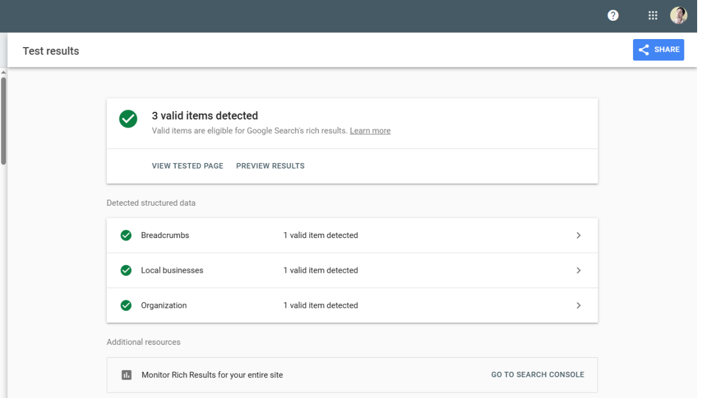Click '1 valid item detected' in Local businesses row

click(x=321, y=270)
